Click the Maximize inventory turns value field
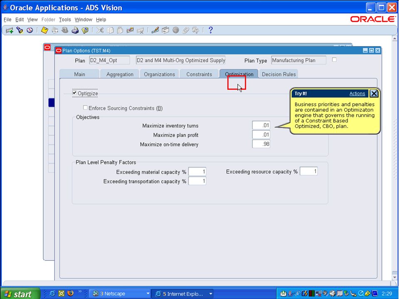Viewport: 399px width, 299px height. coord(261,125)
